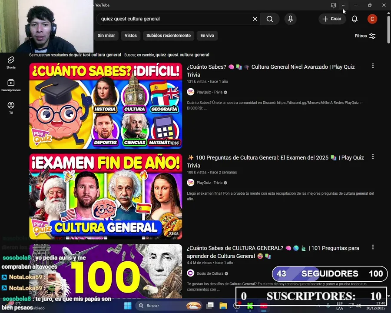The height and width of the screenshot is (313, 391).
Task: Open Task View on the taskbar
Action: pyautogui.click(x=210, y=306)
